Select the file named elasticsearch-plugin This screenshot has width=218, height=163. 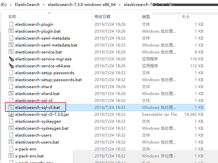[x=34, y=24]
